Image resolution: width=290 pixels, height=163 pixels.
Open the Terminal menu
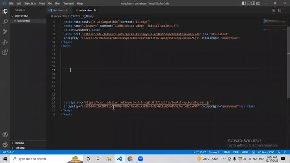pyautogui.click(x=68, y=3)
